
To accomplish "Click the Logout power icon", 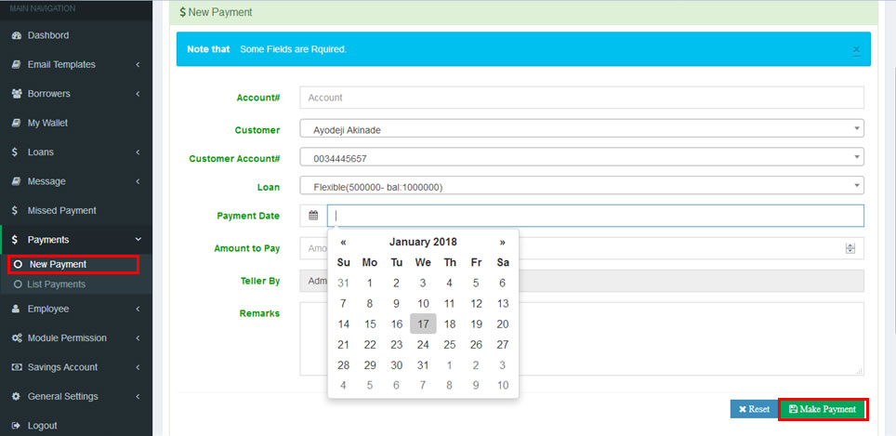I will [x=16, y=426].
